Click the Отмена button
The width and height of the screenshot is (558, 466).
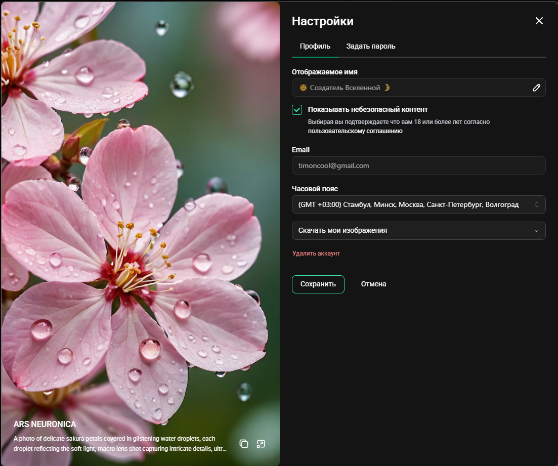click(x=373, y=284)
